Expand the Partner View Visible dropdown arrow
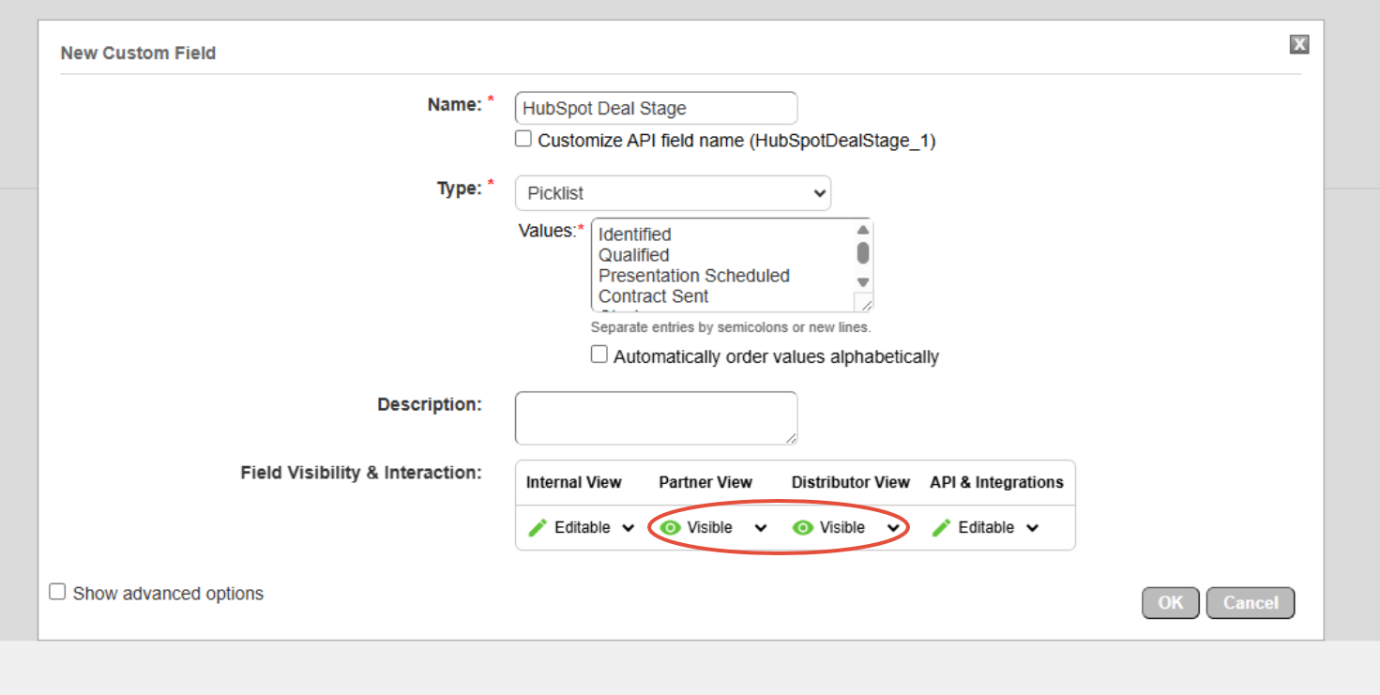 pyautogui.click(x=761, y=528)
